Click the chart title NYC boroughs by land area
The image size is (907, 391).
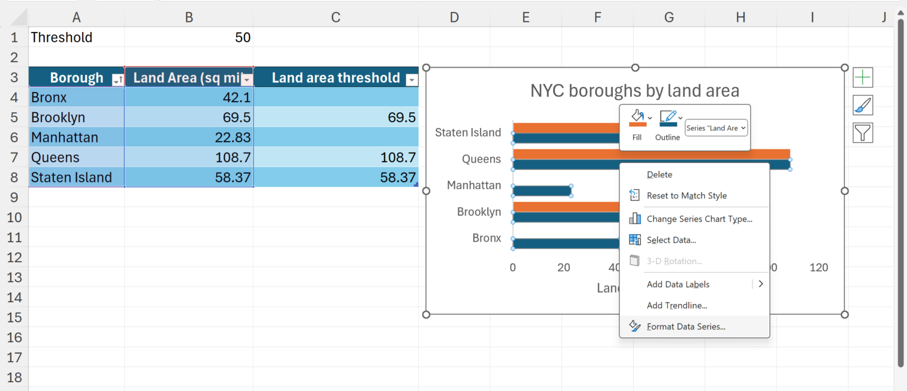(634, 90)
